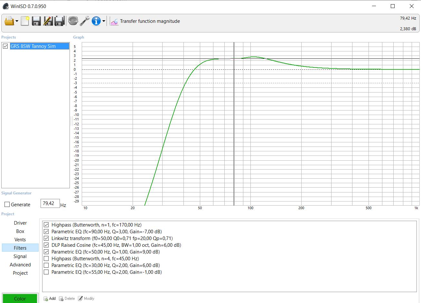Select Linkwitz transform filter row text

pyautogui.click(x=112, y=238)
